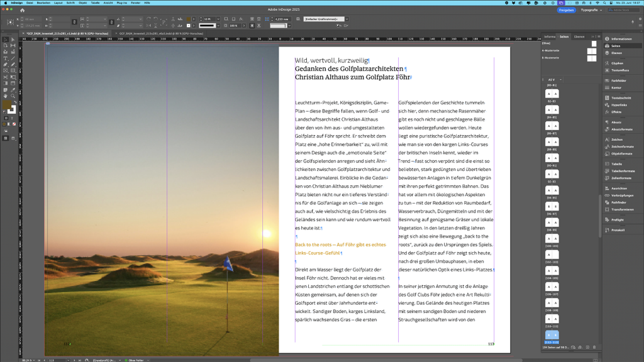Click the Home icon in the title bar
The width and height of the screenshot is (644, 362).
23,11
